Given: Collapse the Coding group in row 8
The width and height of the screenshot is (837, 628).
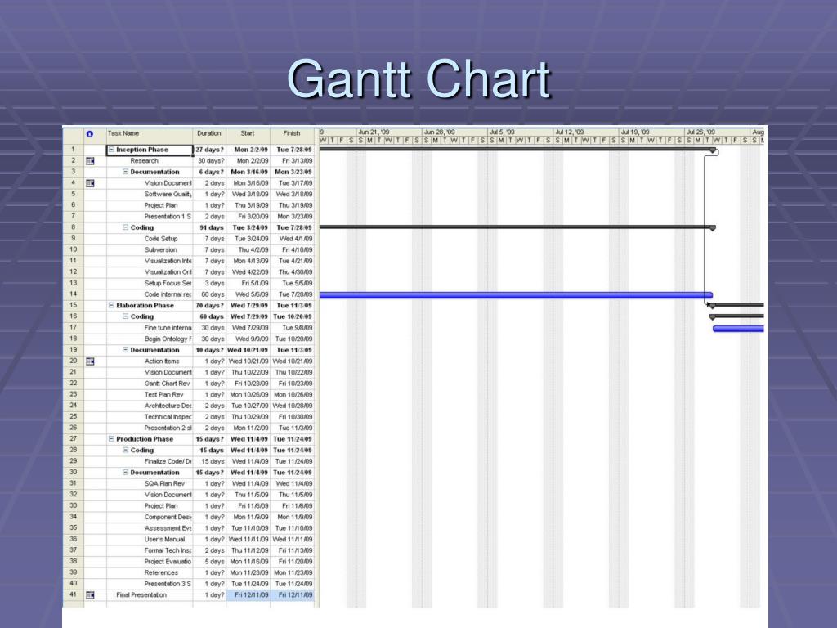Looking at the screenshot, I should 125,227.
